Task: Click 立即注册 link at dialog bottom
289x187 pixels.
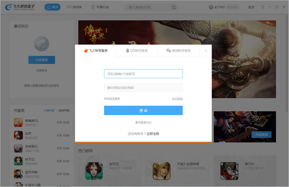Action: coord(153,134)
